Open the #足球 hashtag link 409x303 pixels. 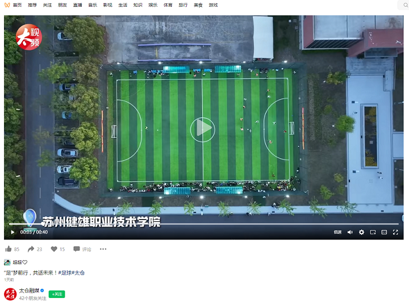pyautogui.click(x=66, y=273)
